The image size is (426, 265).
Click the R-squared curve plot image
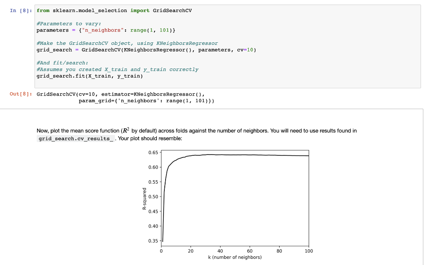click(227, 205)
